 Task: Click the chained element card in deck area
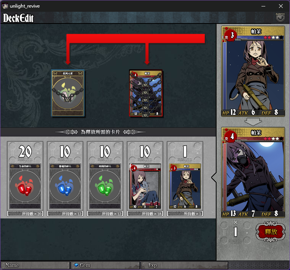(68, 93)
